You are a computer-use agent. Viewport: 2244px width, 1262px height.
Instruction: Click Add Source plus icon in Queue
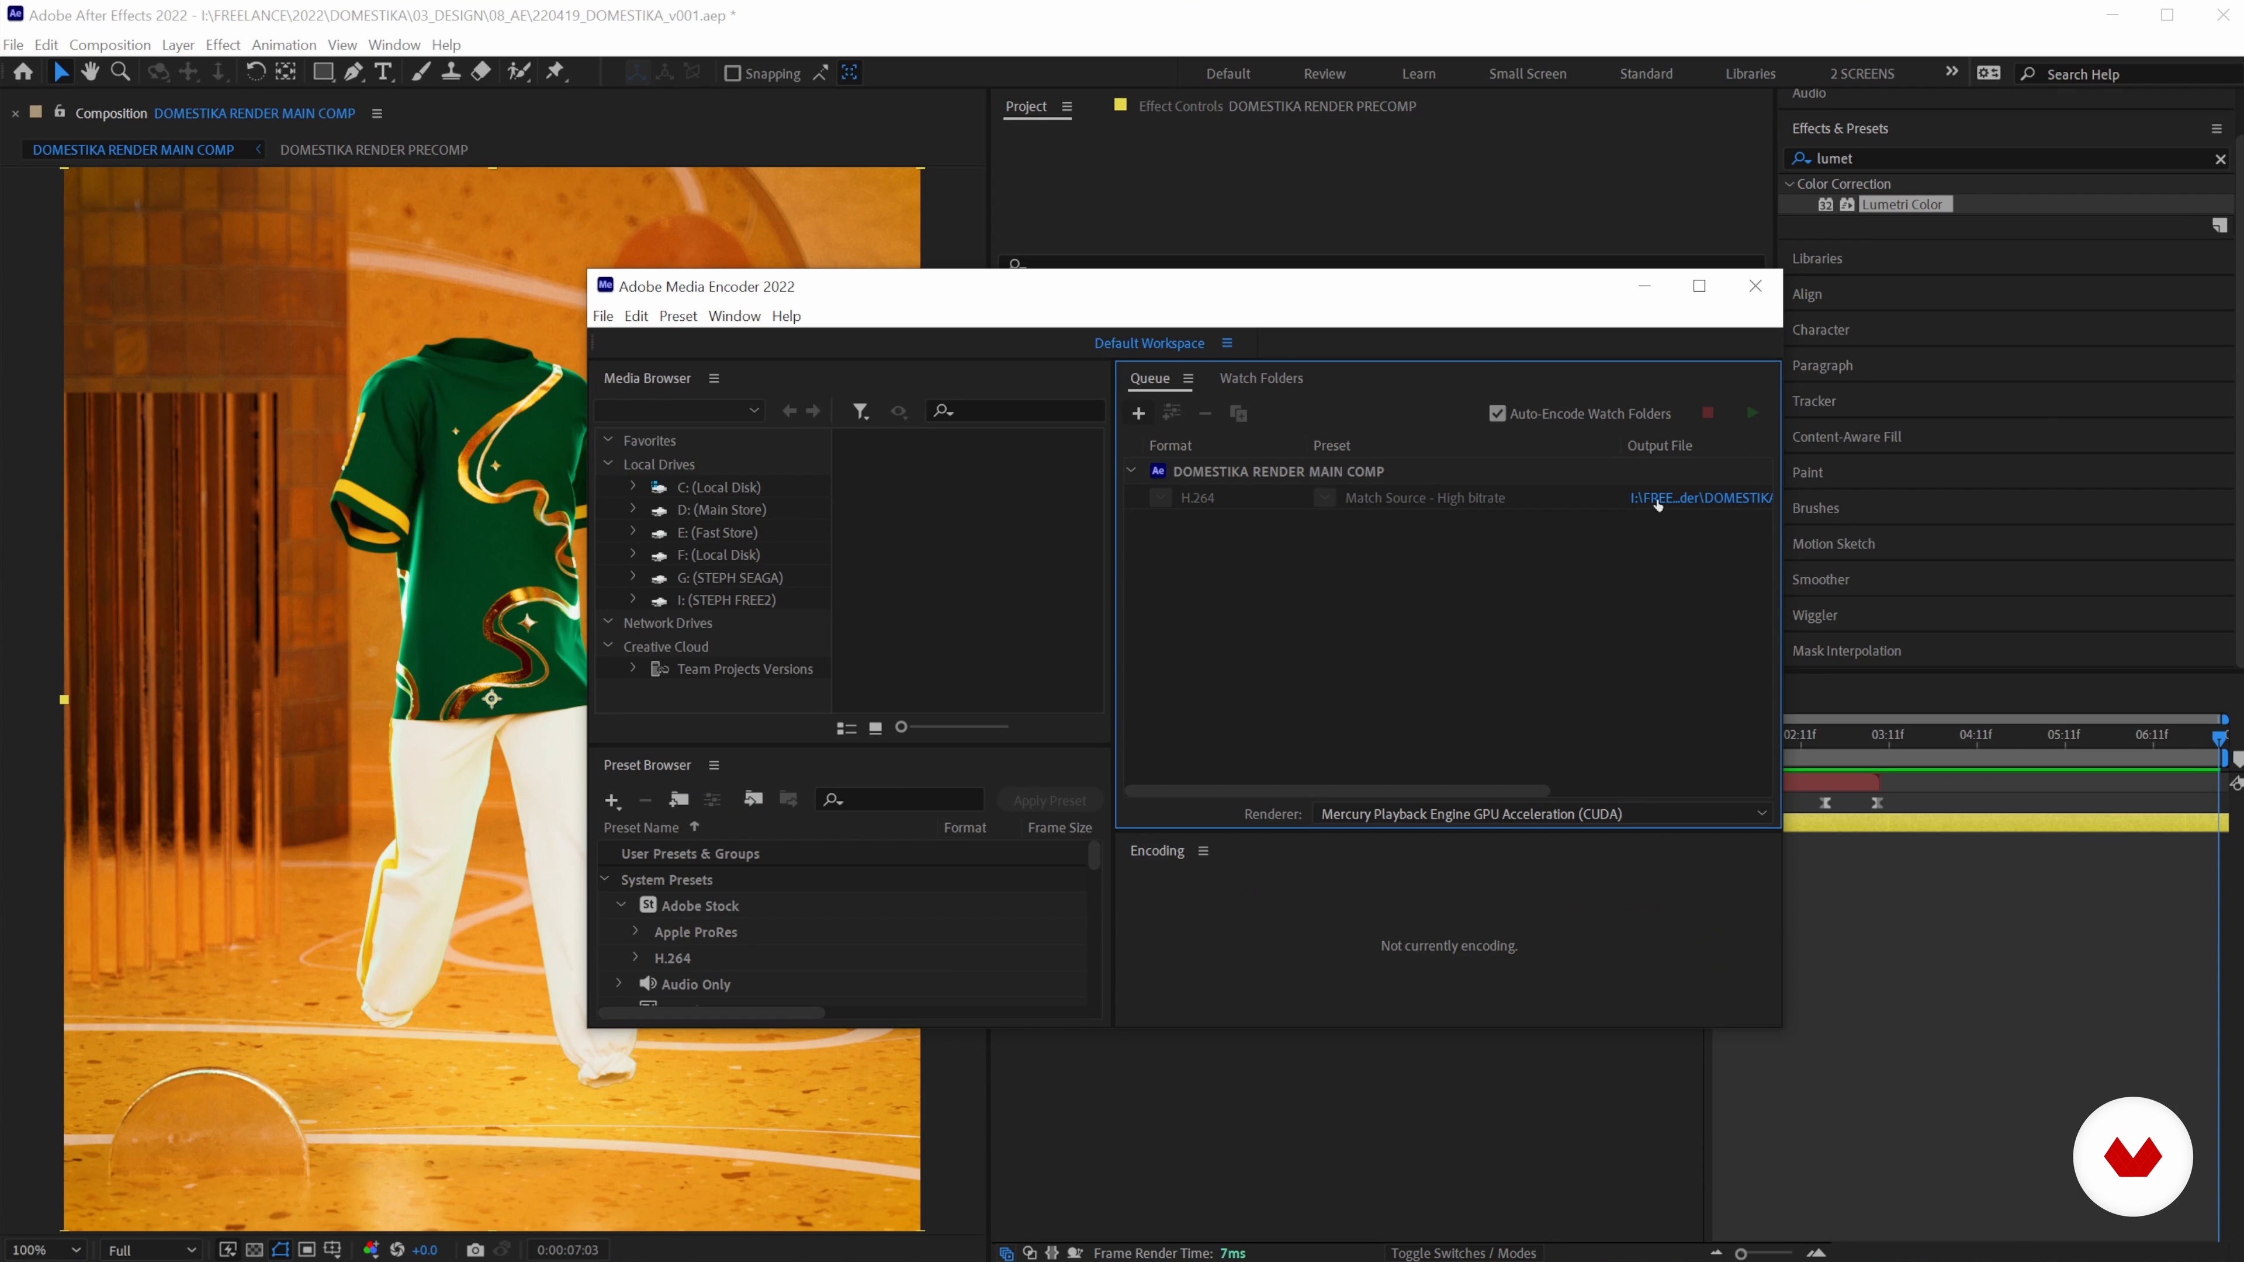click(x=1138, y=414)
